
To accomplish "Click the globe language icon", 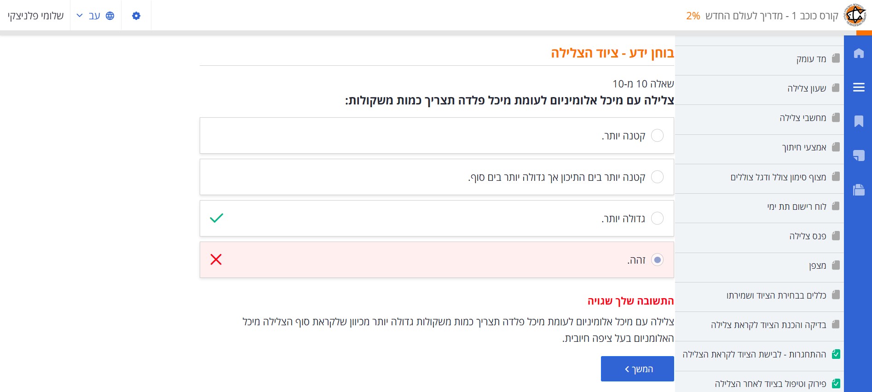I will point(110,16).
